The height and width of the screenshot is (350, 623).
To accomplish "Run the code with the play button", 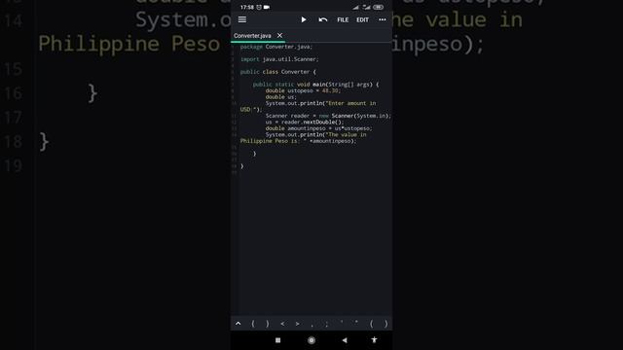I will click(304, 19).
